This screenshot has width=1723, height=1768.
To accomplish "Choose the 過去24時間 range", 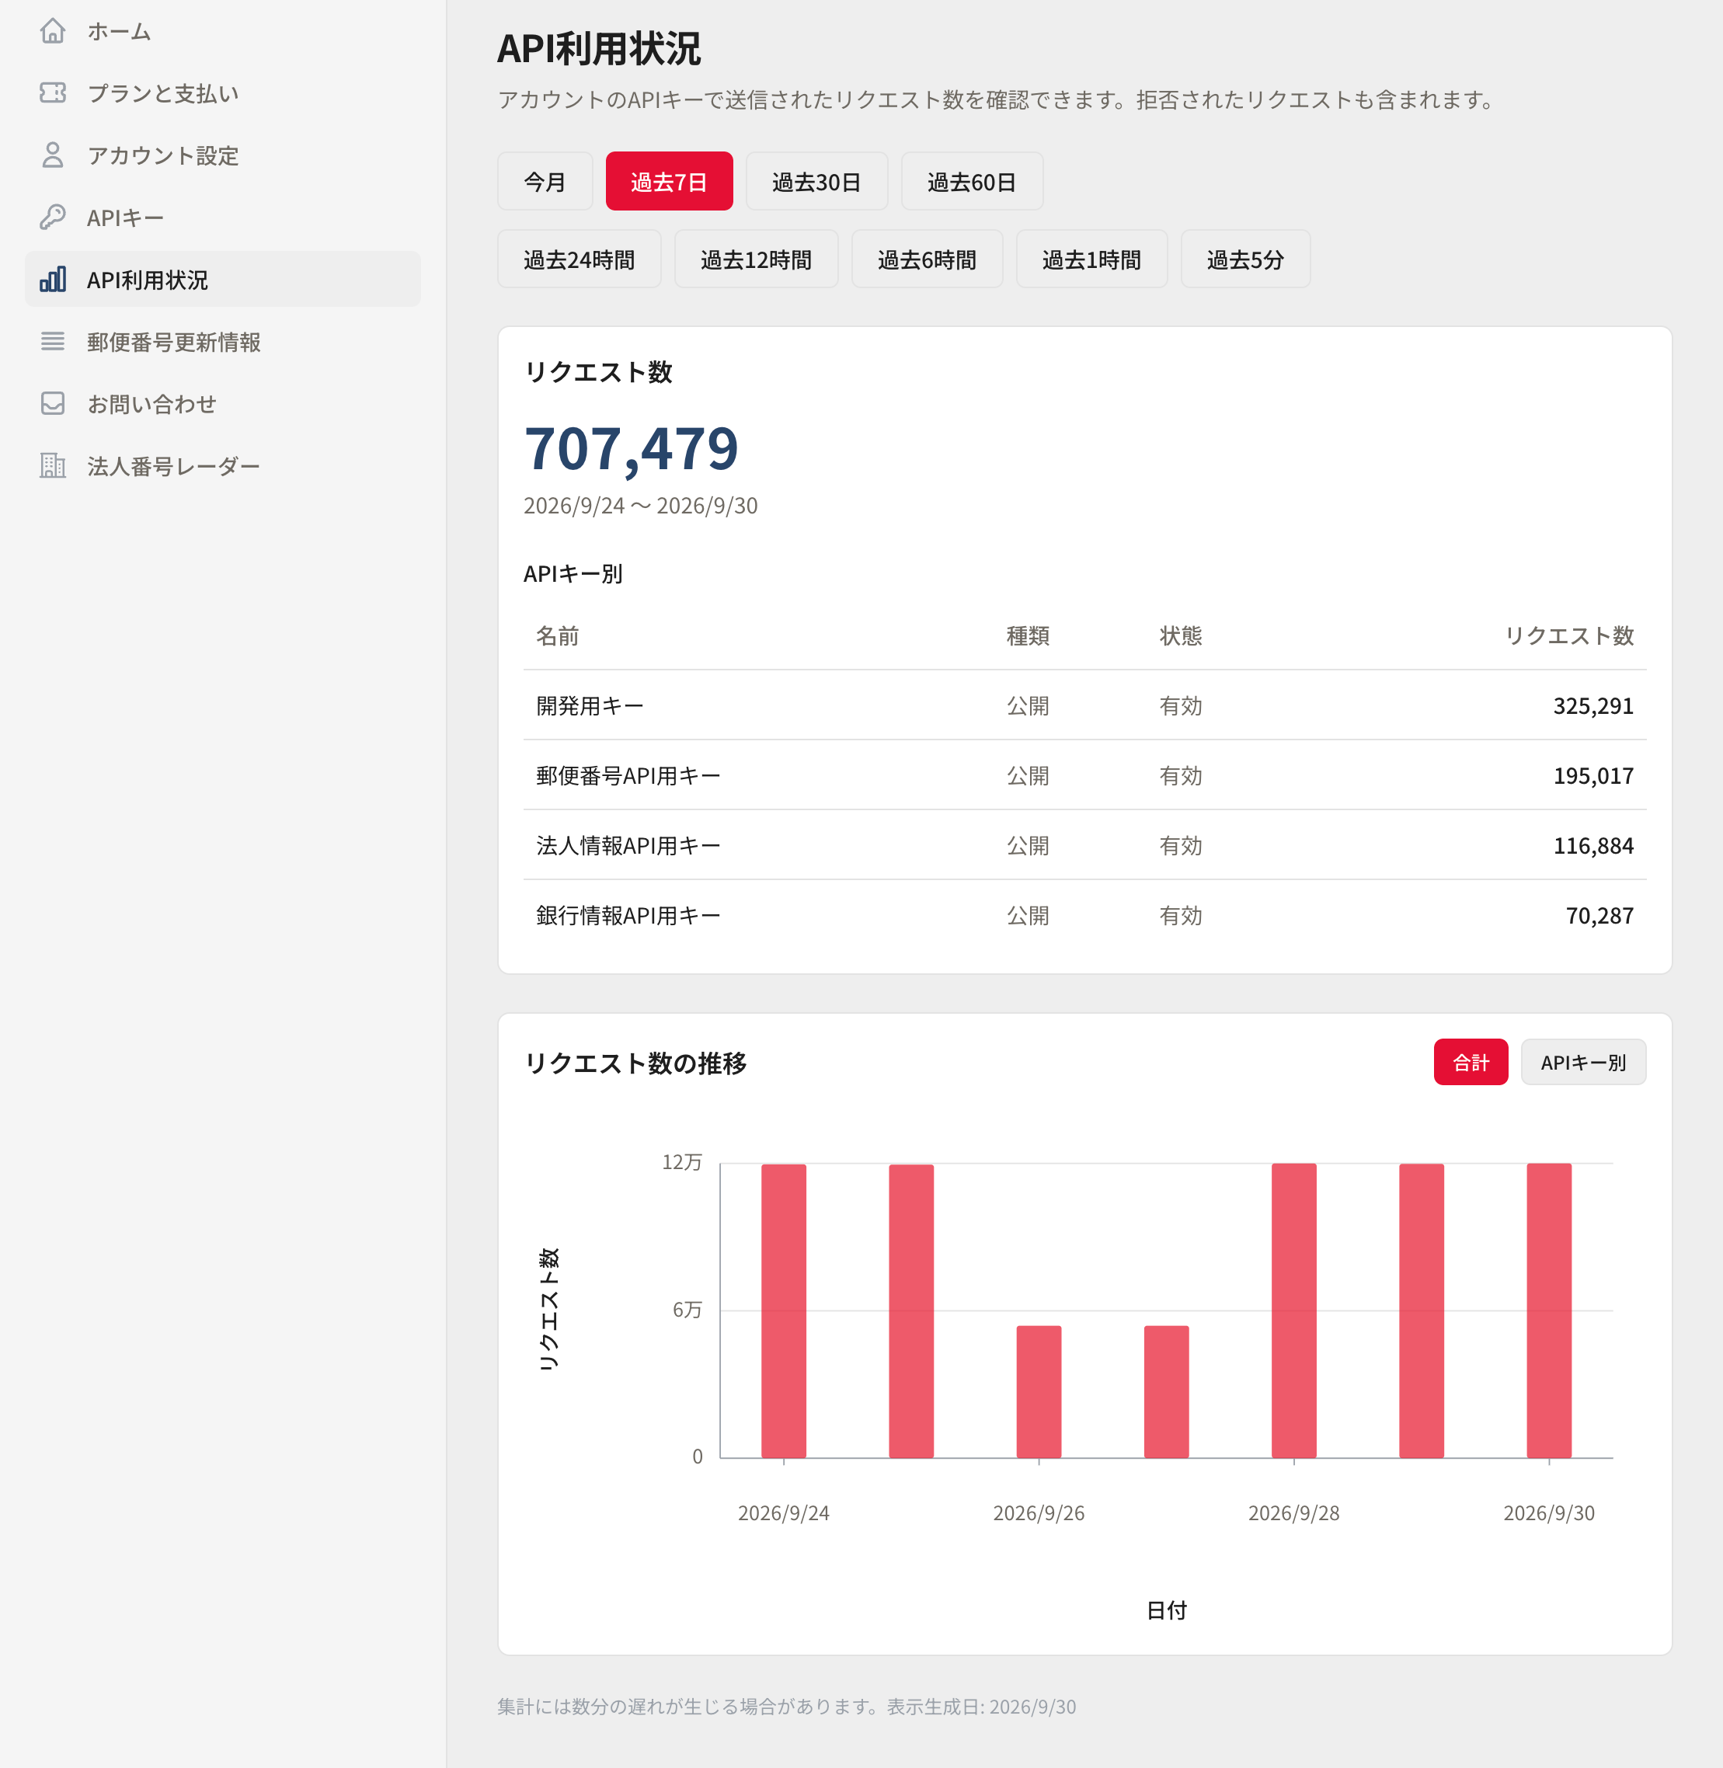I will [580, 259].
